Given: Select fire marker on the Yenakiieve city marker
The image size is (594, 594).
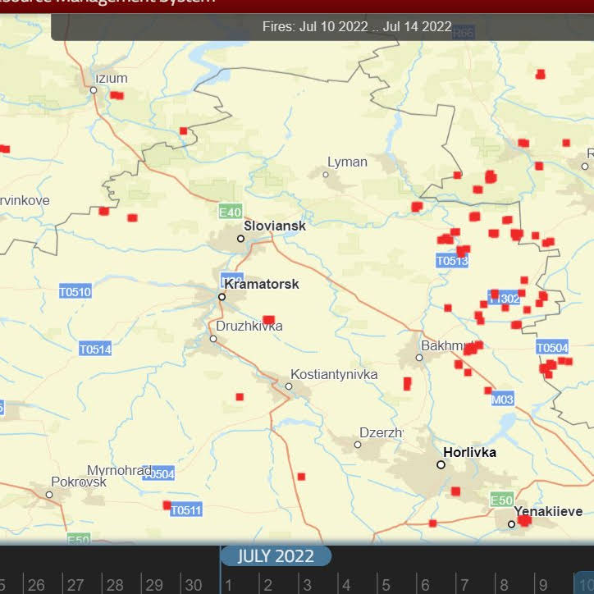Looking at the screenshot, I should coord(525,520).
